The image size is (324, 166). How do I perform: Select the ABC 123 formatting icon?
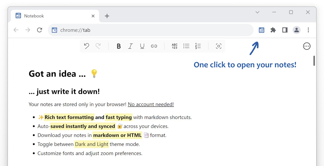pyautogui.click(x=174, y=46)
